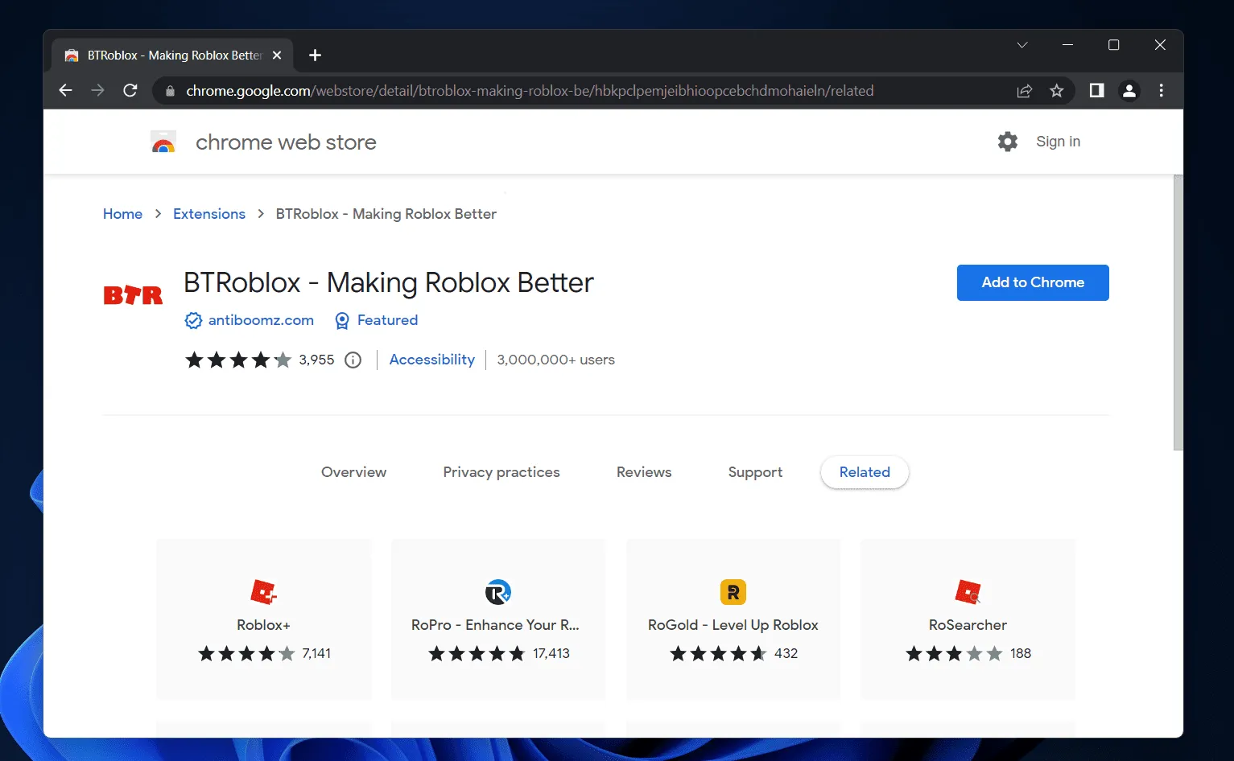Open a new tab with plus button
This screenshot has width=1234, height=761.
pyautogui.click(x=316, y=56)
